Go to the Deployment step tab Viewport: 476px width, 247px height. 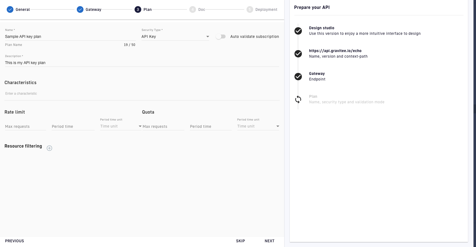click(x=262, y=9)
